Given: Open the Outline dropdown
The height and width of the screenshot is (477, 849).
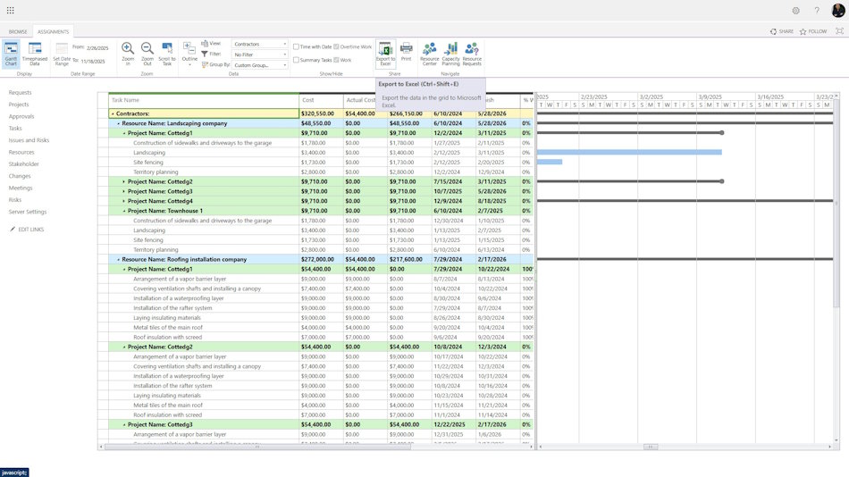Looking at the screenshot, I should click(x=189, y=54).
